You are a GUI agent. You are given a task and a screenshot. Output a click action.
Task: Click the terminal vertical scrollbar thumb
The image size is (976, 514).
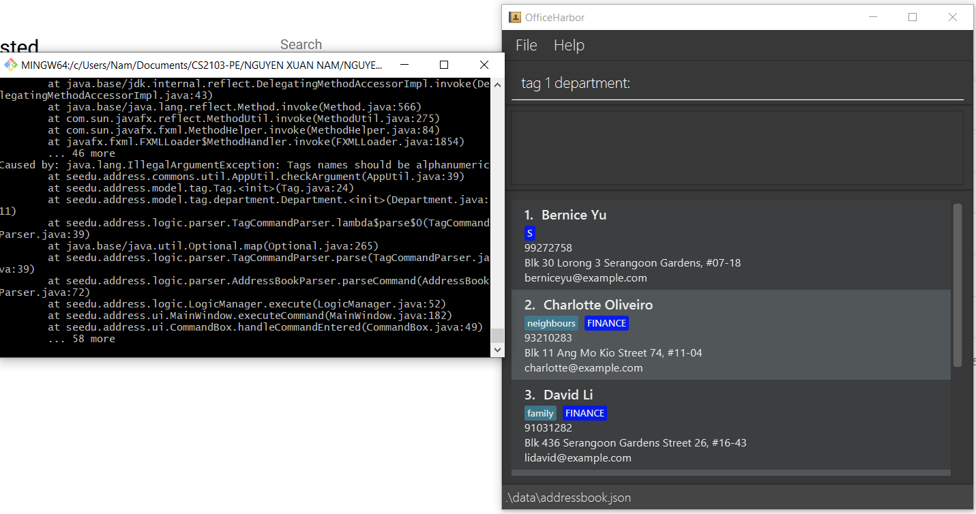[x=497, y=335]
